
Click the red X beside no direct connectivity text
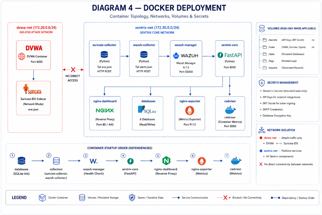point(261,164)
